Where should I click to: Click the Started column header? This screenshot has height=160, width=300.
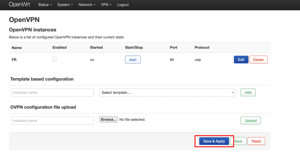pyautogui.click(x=96, y=47)
